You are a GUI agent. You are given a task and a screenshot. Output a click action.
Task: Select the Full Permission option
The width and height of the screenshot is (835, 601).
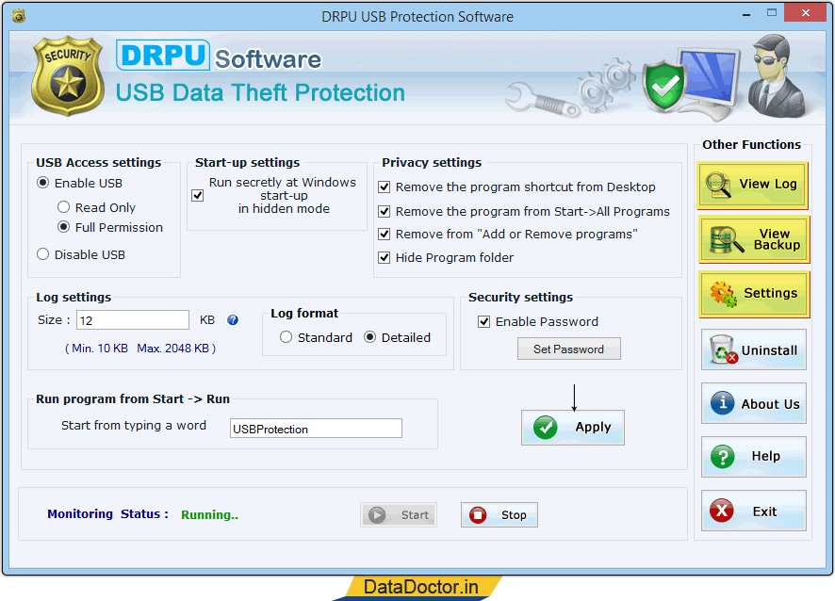(63, 227)
